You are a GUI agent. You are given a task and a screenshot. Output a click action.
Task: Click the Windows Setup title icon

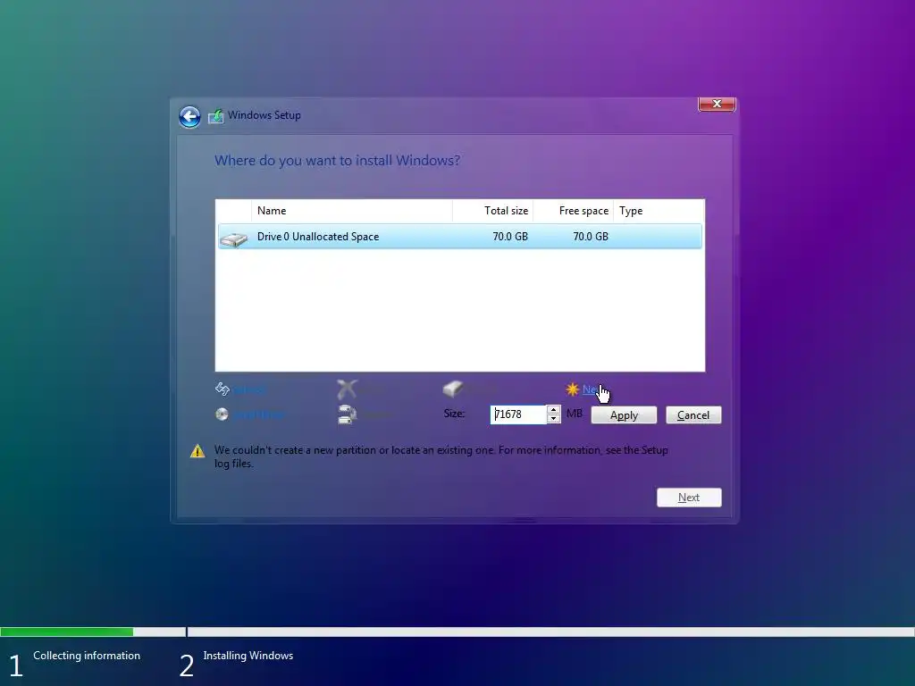tap(216, 115)
